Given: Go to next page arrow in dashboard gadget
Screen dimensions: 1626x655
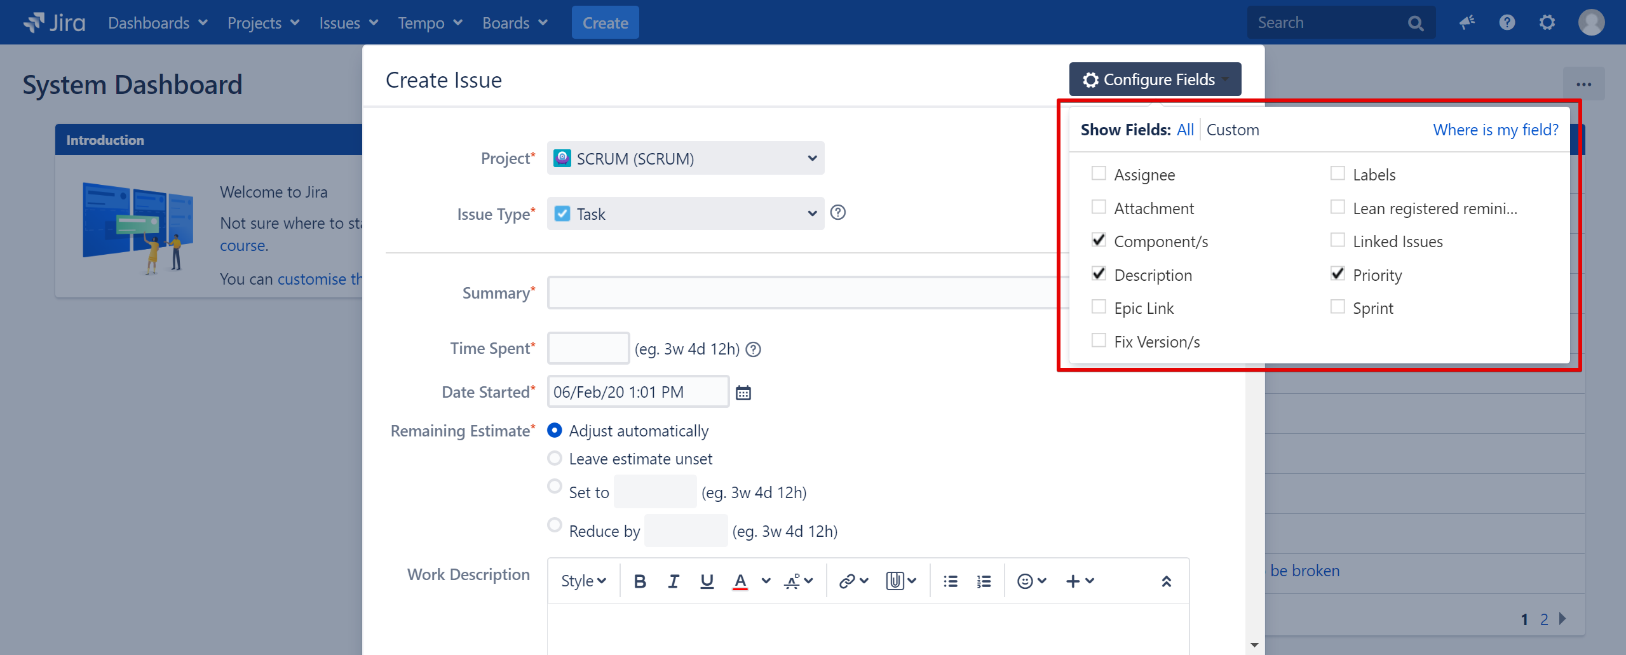Looking at the screenshot, I should click(x=1563, y=618).
